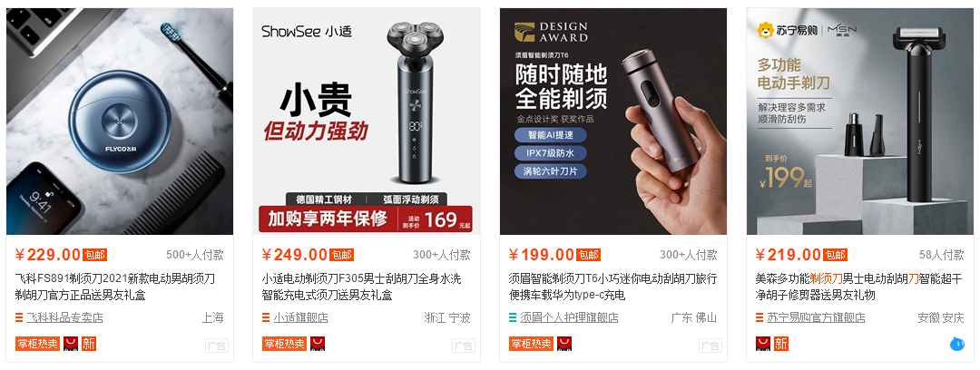The image size is (980, 370).
Task: Open the ShowSee 小适 shaver product image
Action: point(367,122)
